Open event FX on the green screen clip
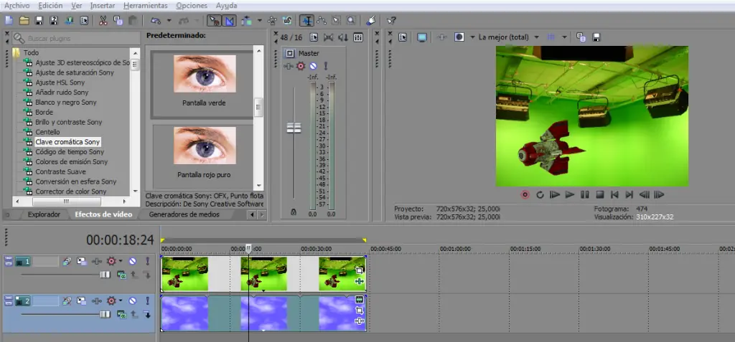This screenshot has width=735, height=342. pyautogui.click(x=360, y=281)
